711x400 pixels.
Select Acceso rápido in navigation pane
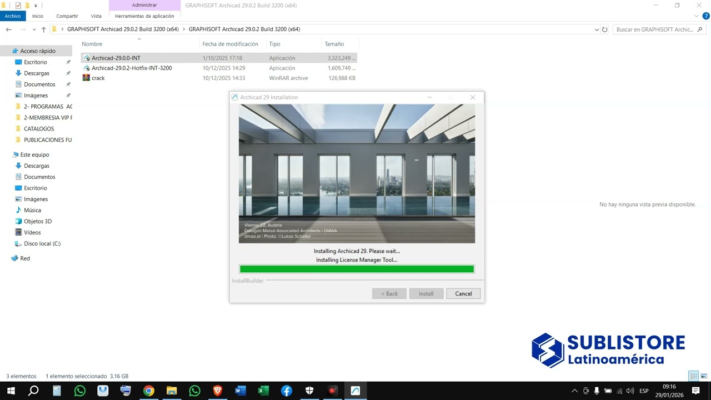[x=38, y=51]
